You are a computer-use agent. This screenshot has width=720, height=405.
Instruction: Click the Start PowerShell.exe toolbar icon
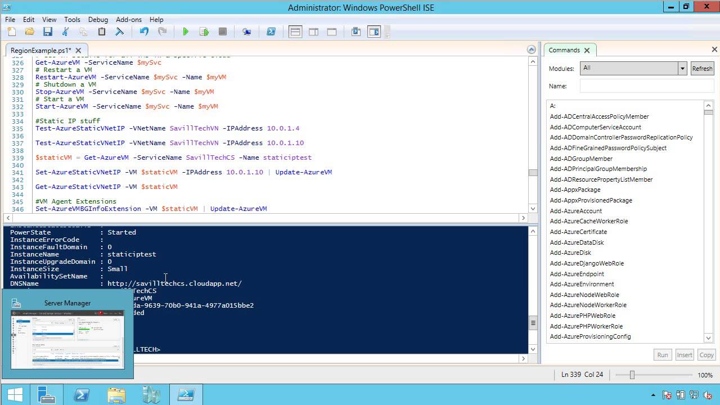(271, 32)
